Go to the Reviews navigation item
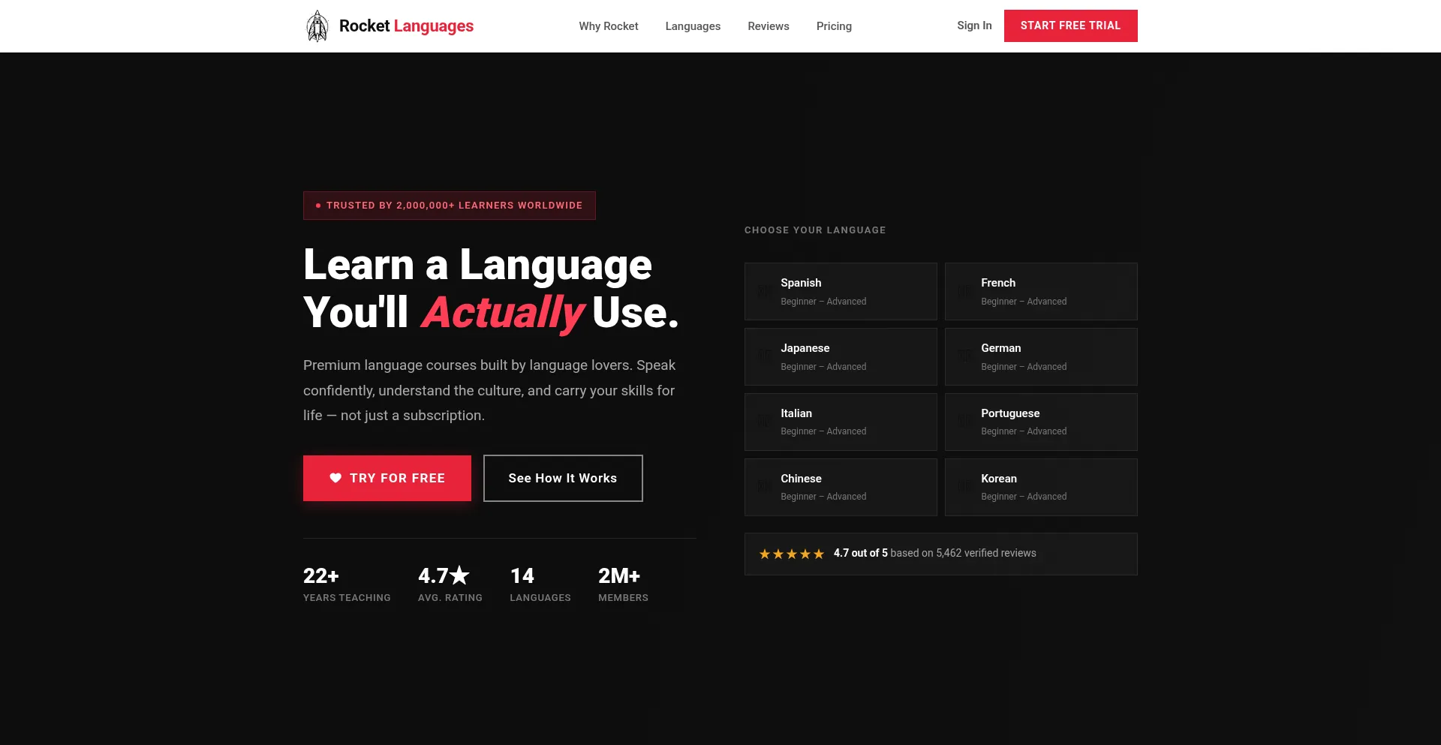1441x745 pixels. [769, 26]
